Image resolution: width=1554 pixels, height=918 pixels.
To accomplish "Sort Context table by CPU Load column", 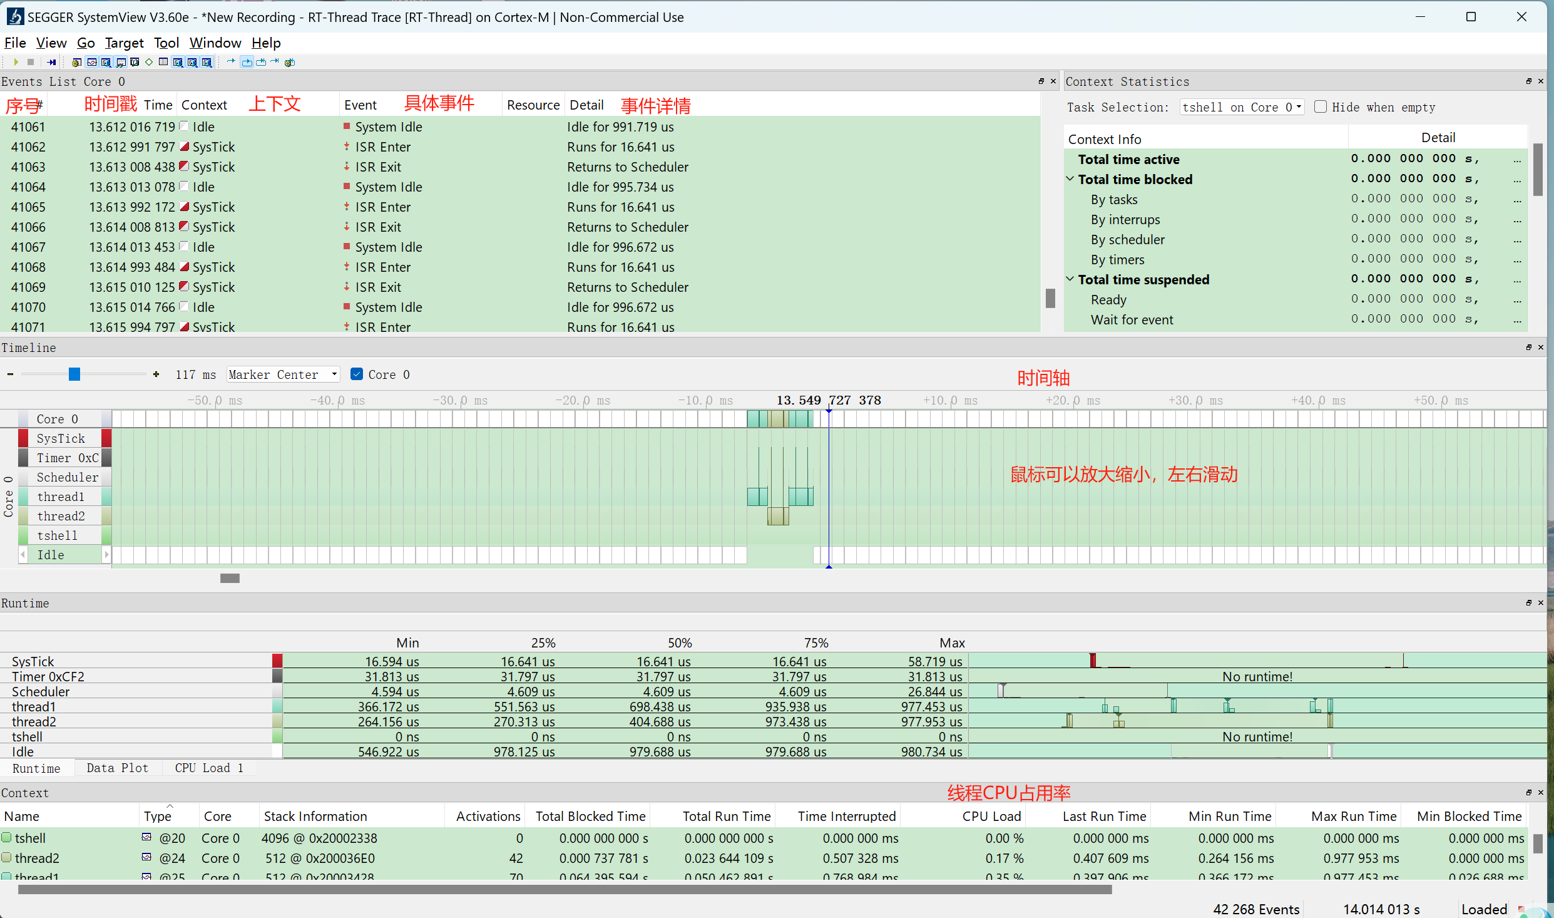I will pyautogui.click(x=991, y=817).
